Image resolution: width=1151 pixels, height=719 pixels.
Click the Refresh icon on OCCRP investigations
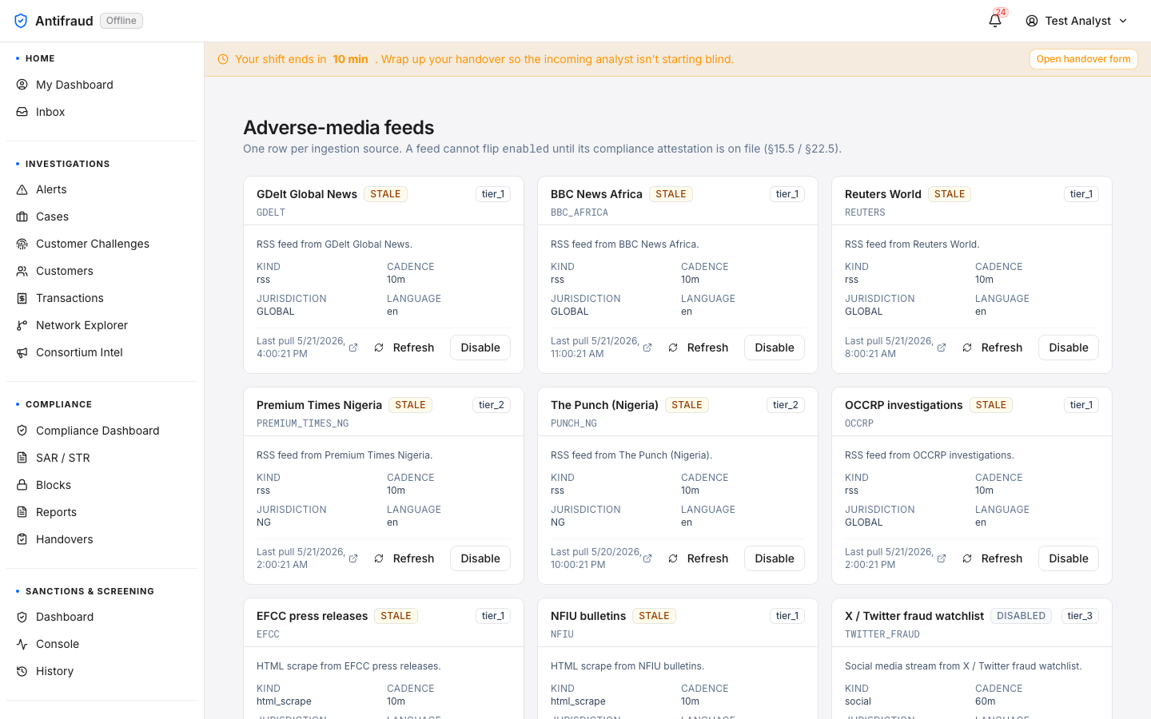[x=967, y=558]
